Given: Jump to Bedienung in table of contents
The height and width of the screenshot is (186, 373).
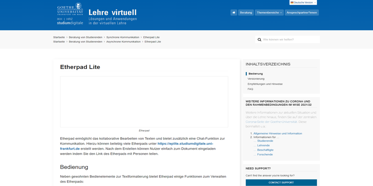Looking at the screenshot, I should (256, 74).
